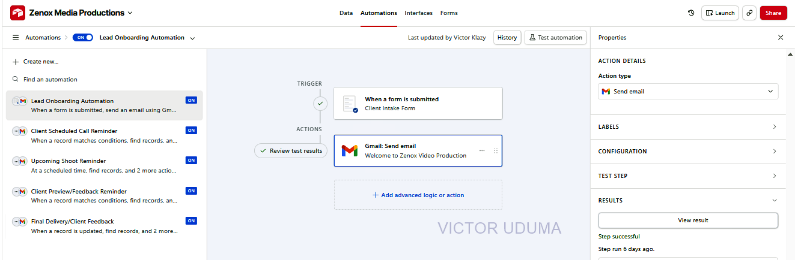Grab the drag handle on the Gmail action
The height and width of the screenshot is (260, 795).
pyautogui.click(x=496, y=150)
